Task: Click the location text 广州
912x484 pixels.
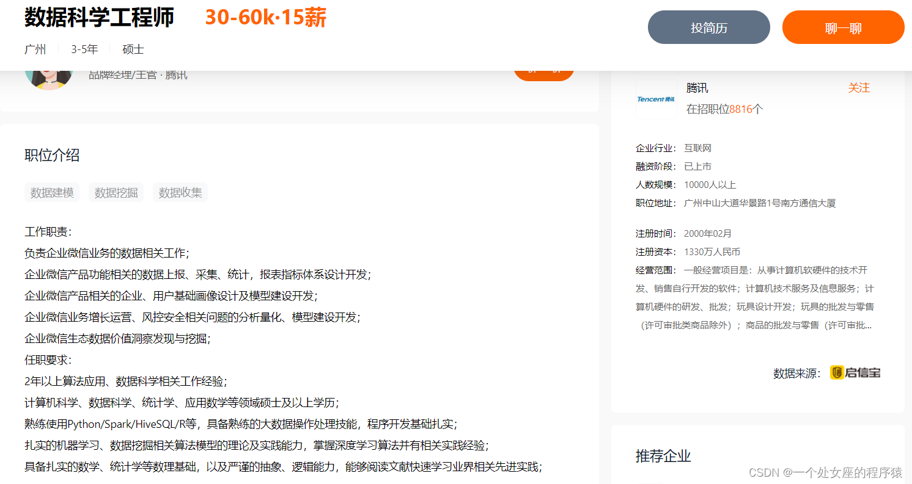Action: pos(35,49)
